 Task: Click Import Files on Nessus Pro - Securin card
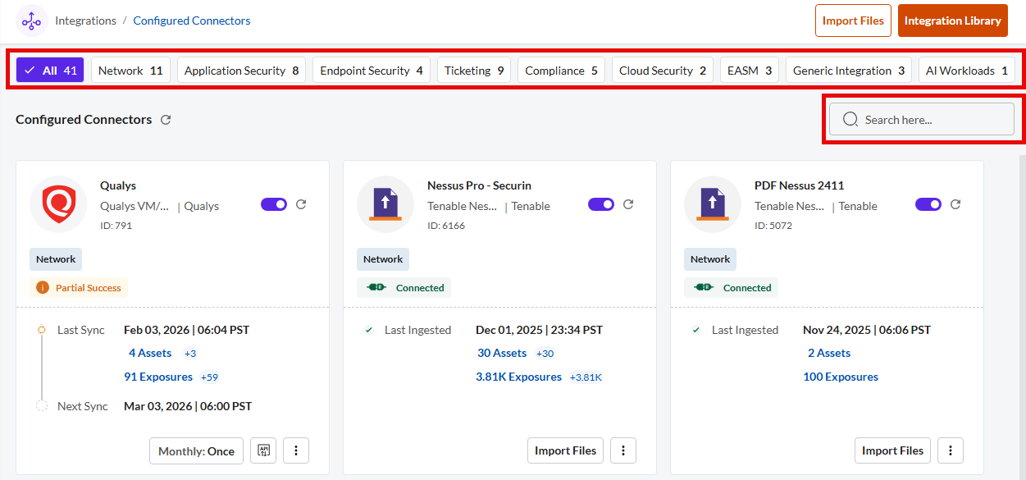[565, 450]
